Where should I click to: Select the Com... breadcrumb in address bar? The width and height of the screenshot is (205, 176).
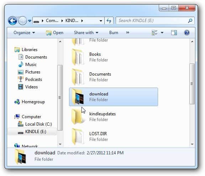[52, 21]
